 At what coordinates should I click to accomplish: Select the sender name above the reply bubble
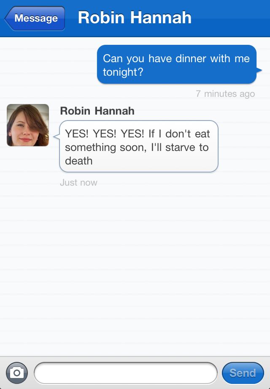tap(97, 111)
